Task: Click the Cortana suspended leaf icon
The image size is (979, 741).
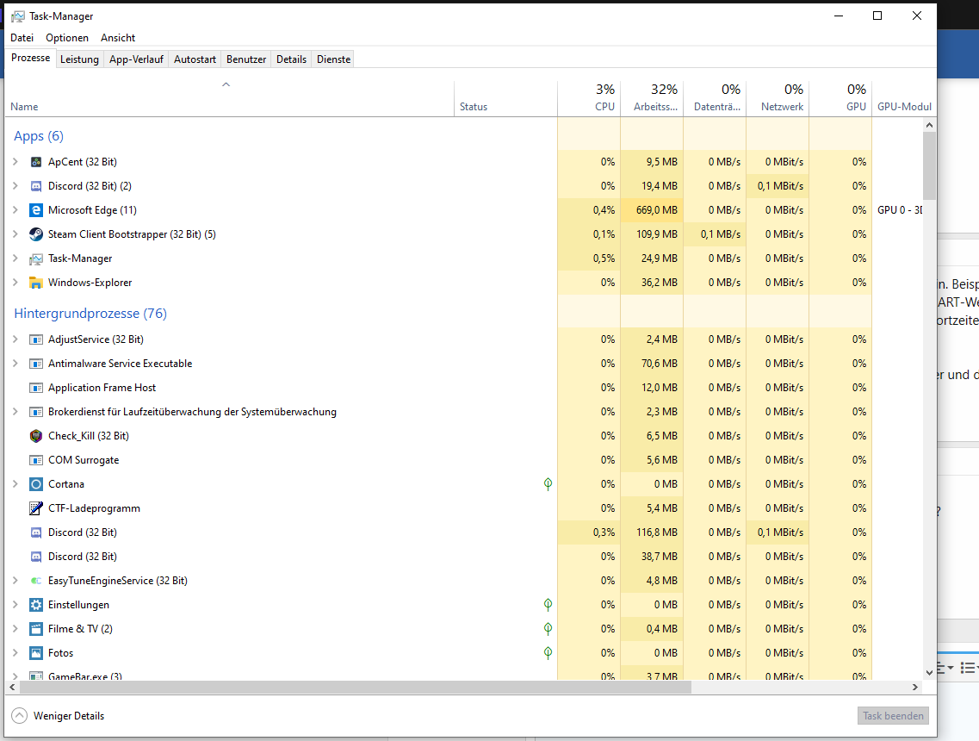Action: coord(548,484)
